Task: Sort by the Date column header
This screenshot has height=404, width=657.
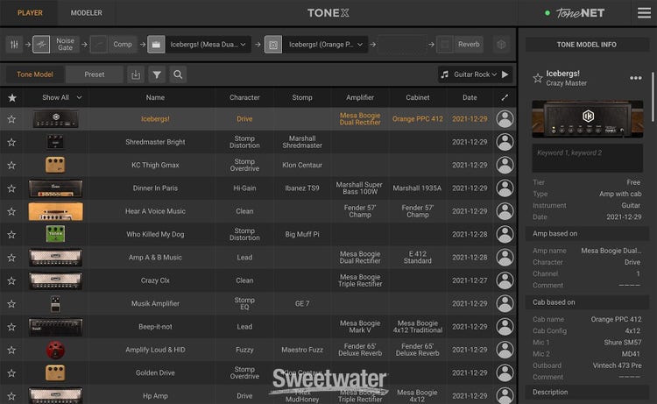Action: coord(470,97)
